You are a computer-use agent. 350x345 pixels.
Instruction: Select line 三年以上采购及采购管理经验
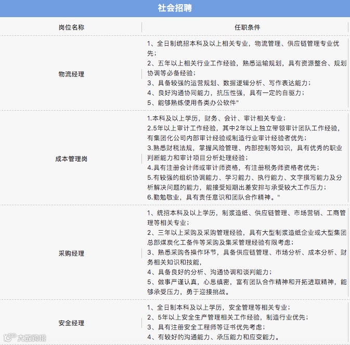247,233
